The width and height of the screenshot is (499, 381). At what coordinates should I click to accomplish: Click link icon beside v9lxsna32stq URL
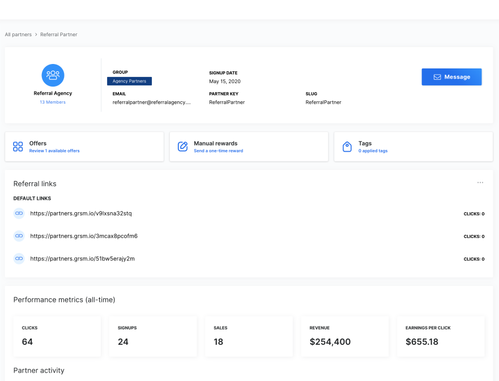[x=19, y=213]
